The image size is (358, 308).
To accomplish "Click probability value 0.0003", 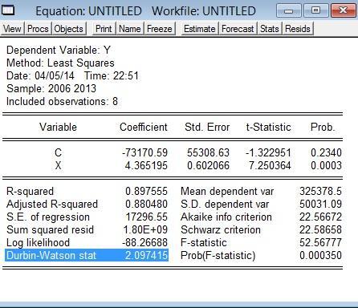I will pyautogui.click(x=326, y=165).
